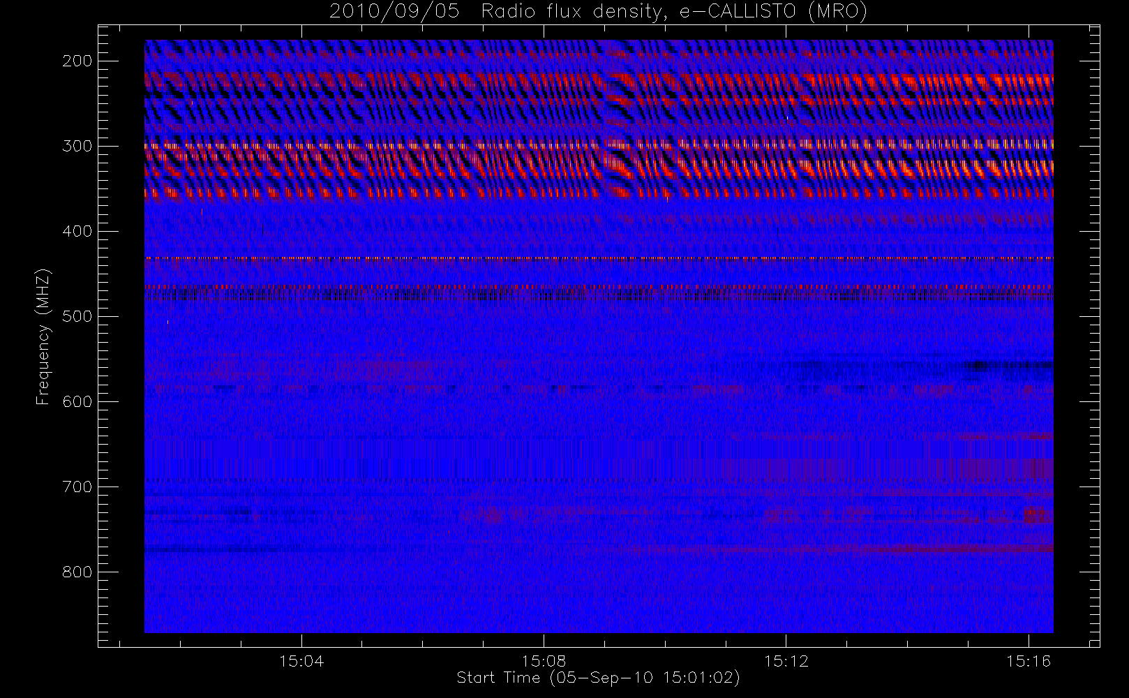Click the 200 frequency tick label
Screen dimensions: 1129x698
pos(77,61)
